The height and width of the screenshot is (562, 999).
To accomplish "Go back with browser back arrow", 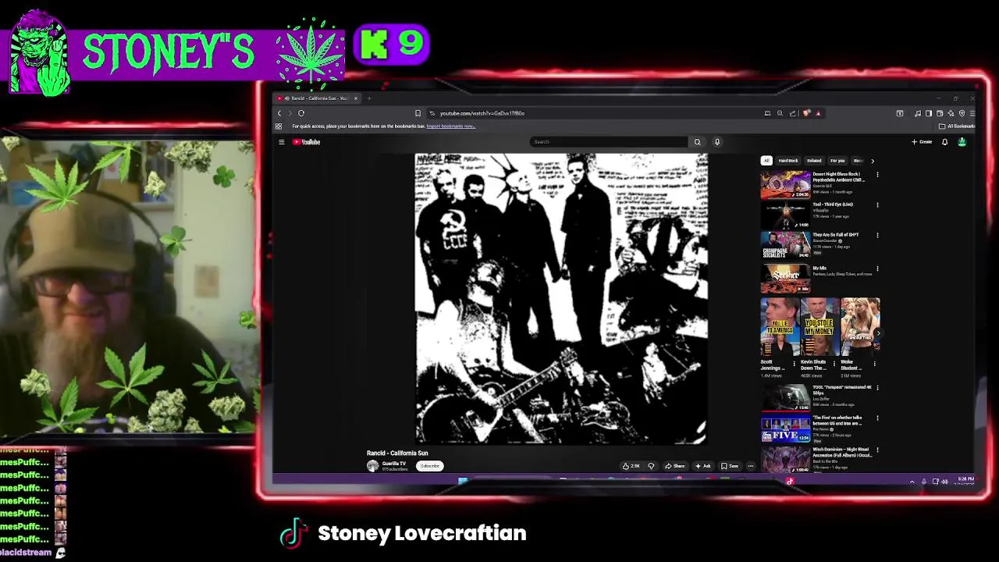I will tap(279, 113).
